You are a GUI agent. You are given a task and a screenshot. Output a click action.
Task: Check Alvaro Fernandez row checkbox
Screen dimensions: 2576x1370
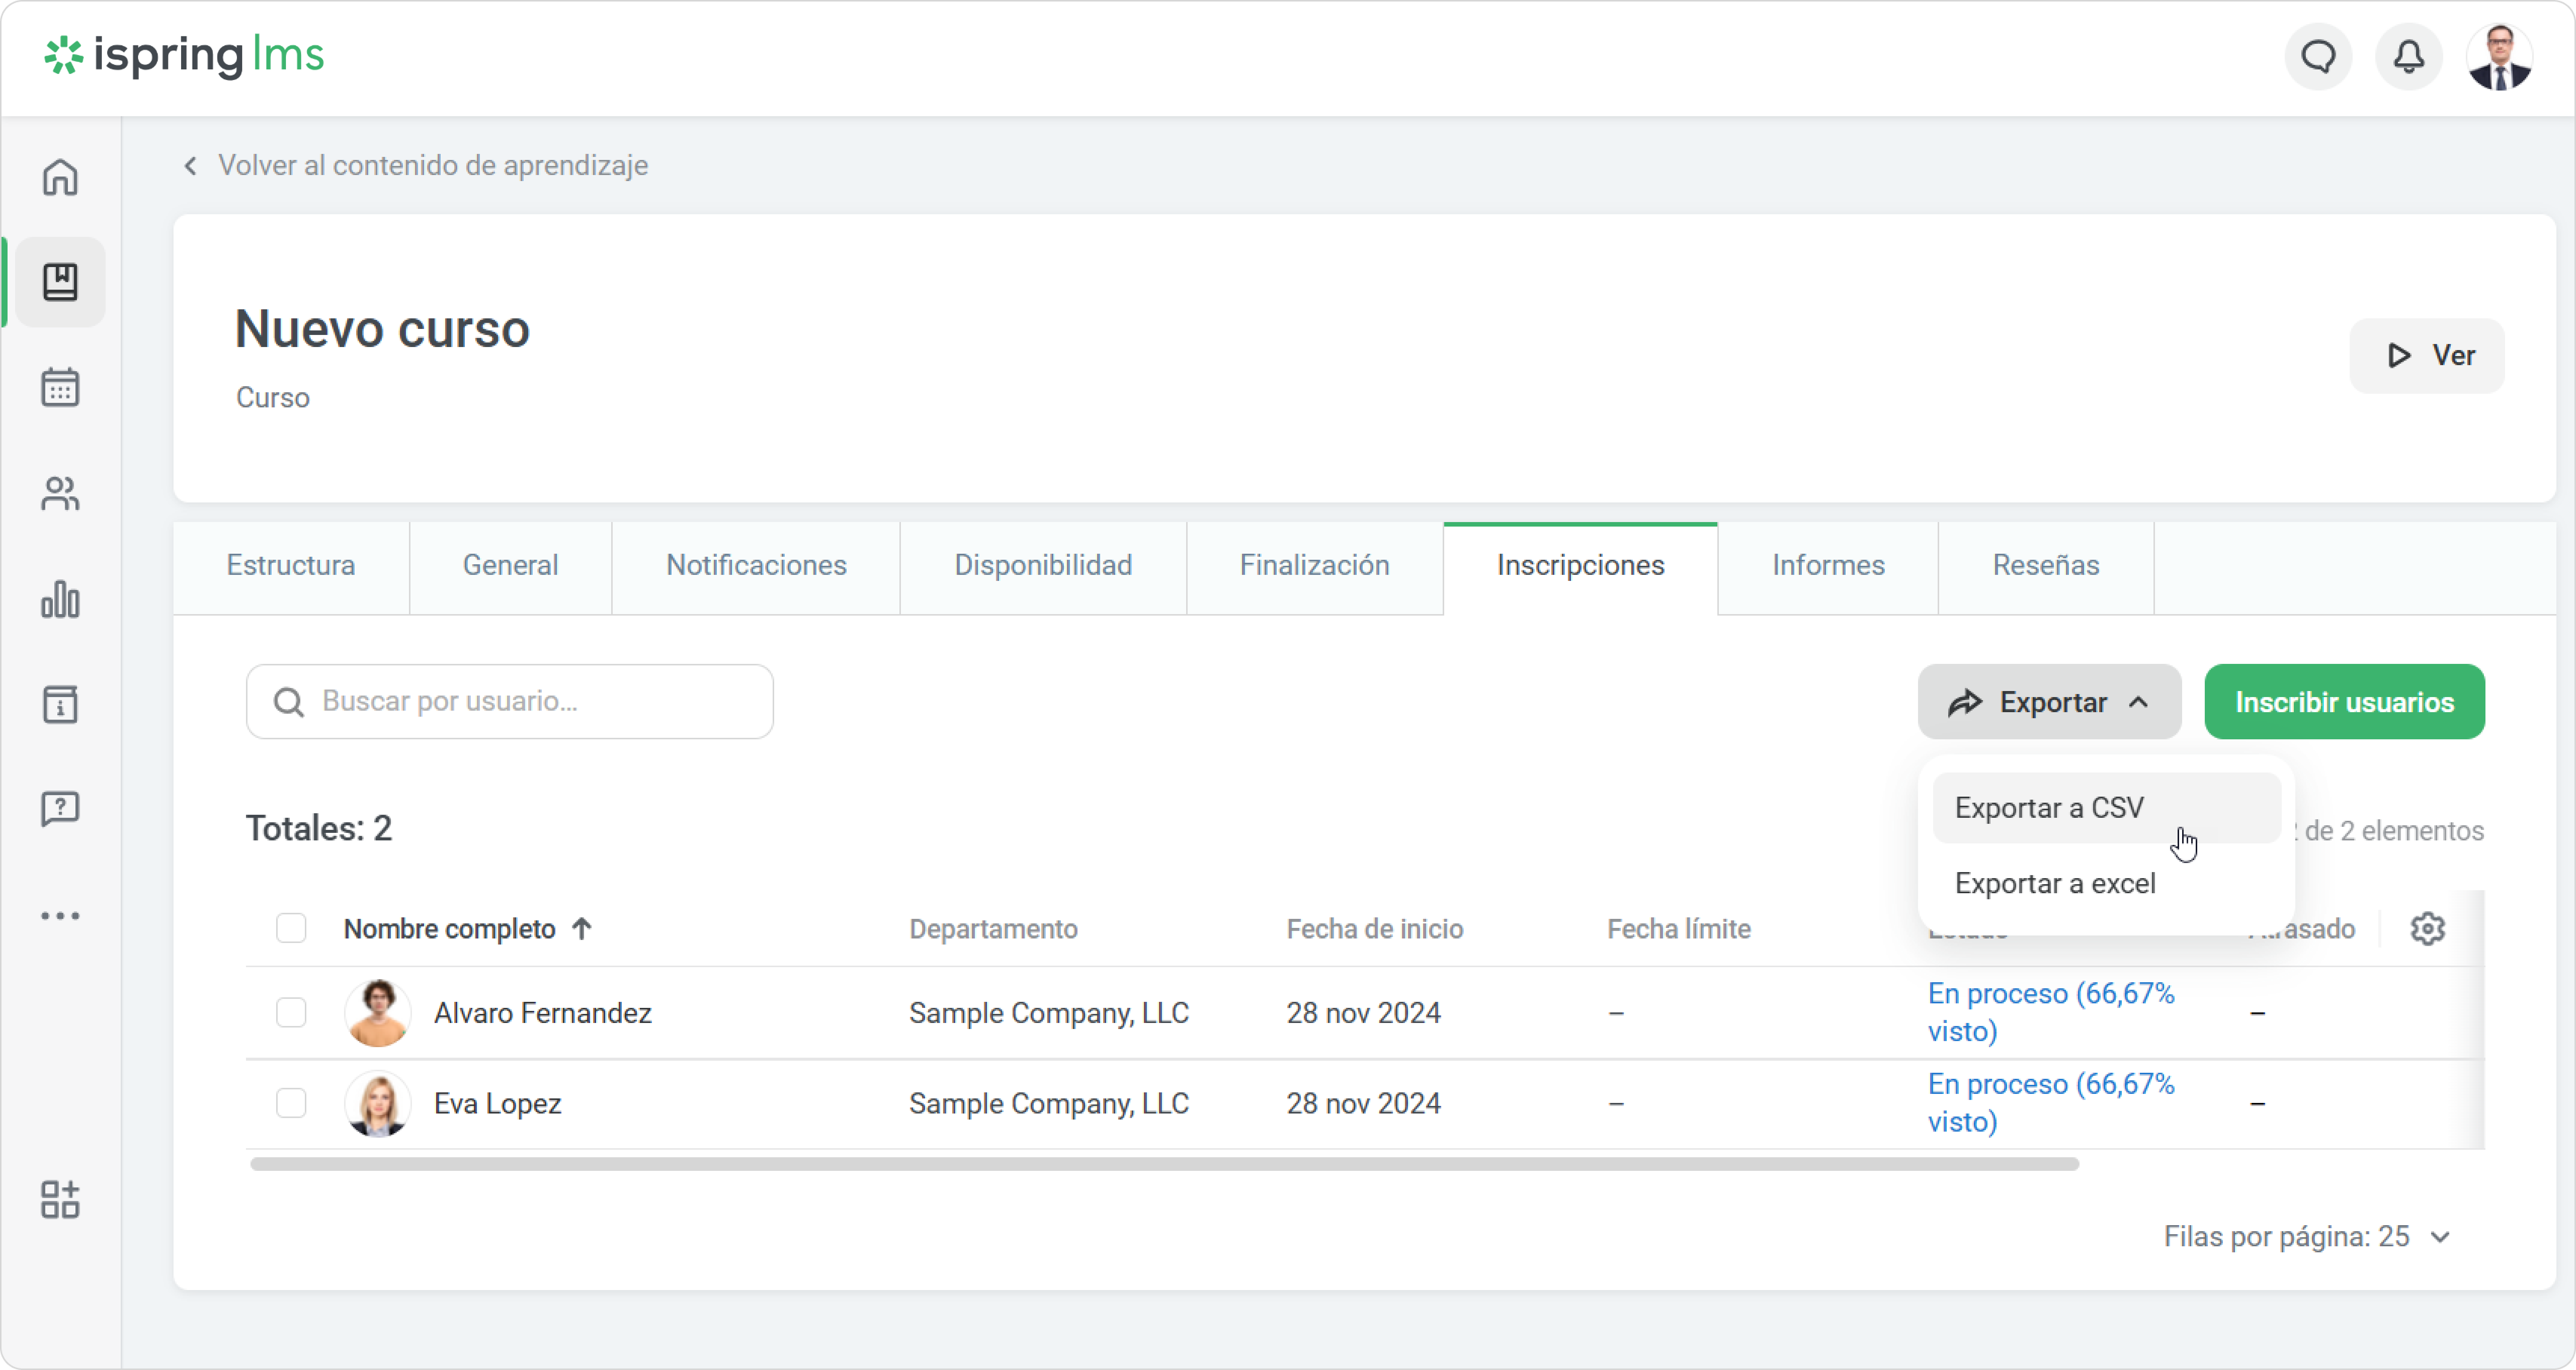(x=291, y=1012)
